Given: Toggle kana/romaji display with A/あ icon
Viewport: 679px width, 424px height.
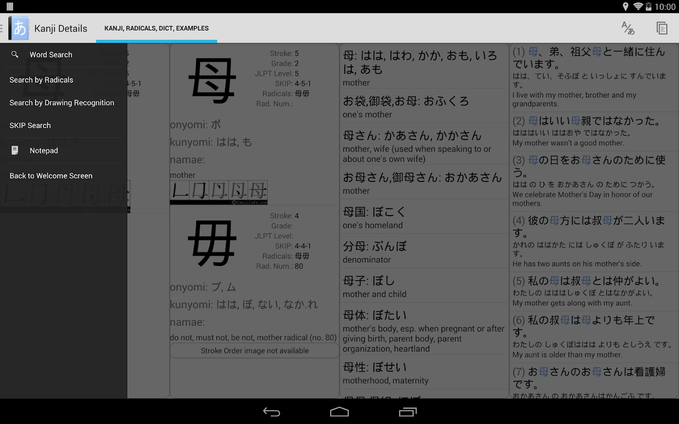Looking at the screenshot, I should point(628,28).
